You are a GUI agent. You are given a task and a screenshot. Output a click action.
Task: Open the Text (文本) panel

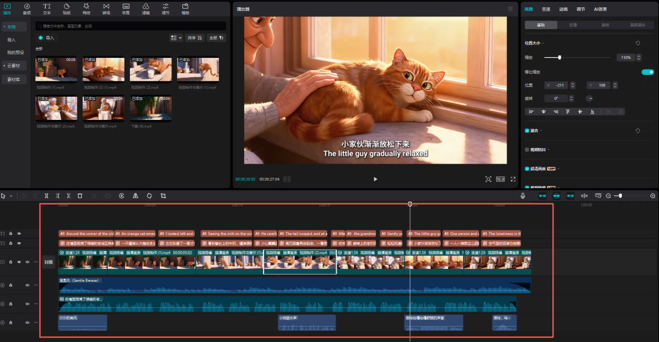[46, 9]
